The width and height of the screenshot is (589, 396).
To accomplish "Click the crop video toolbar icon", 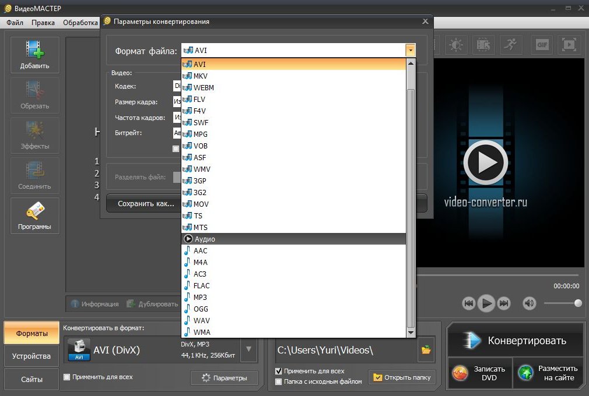I will coord(483,45).
